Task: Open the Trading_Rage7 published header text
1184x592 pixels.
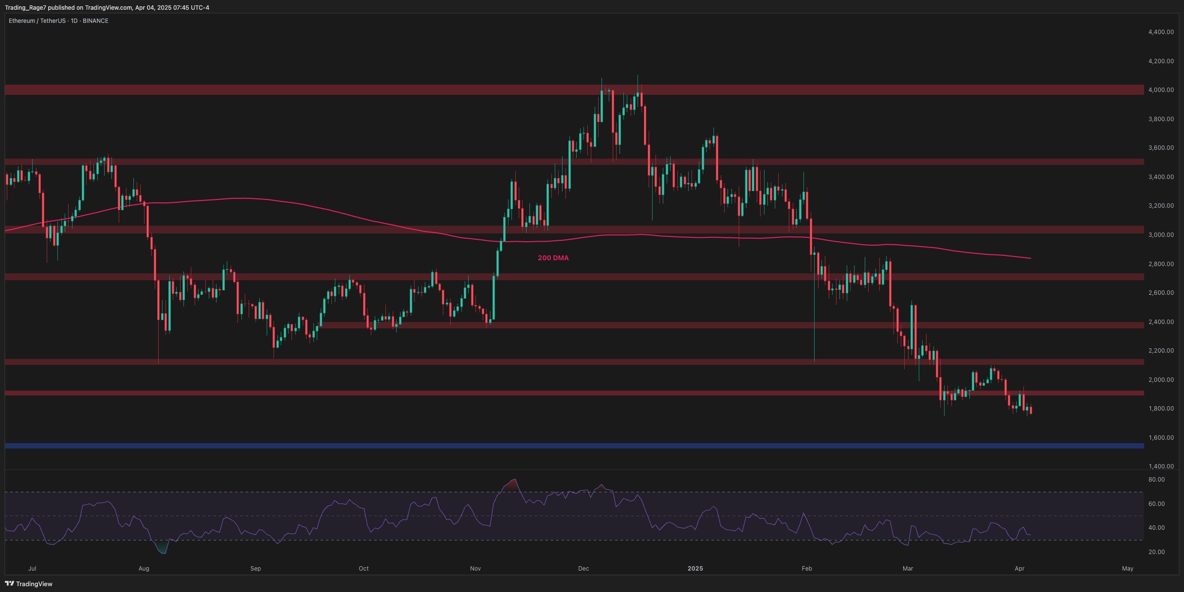Action: coord(107,7)
